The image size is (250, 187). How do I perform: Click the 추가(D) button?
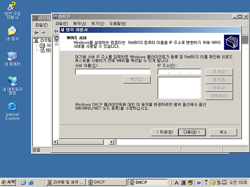coord(219,72)
